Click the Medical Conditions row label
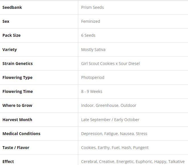188x165 pixels. point(21,134)
